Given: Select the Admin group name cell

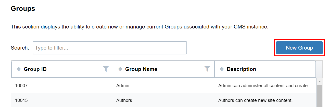Looking at the screenshot, I should 164,86.
